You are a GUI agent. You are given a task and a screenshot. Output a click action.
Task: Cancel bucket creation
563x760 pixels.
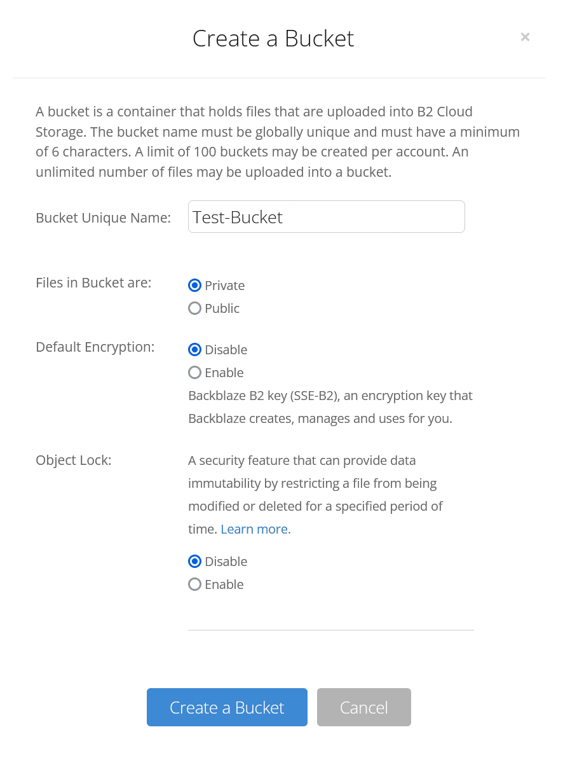(x=363, y=707)
